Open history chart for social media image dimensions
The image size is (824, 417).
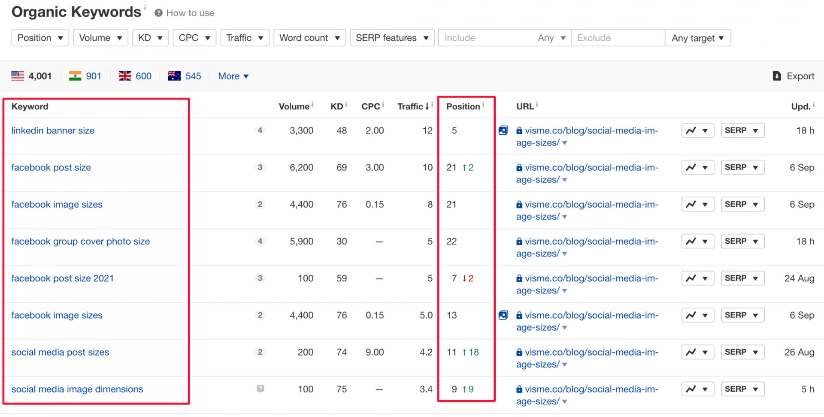point(697,389)
